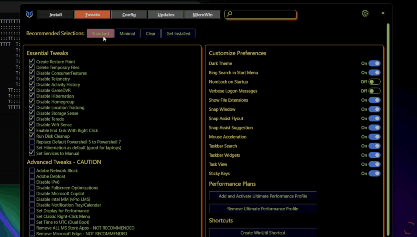Viewport: 417px width, 237px height.
Task: Click the Clear selections button
Action: pos(151,33)
